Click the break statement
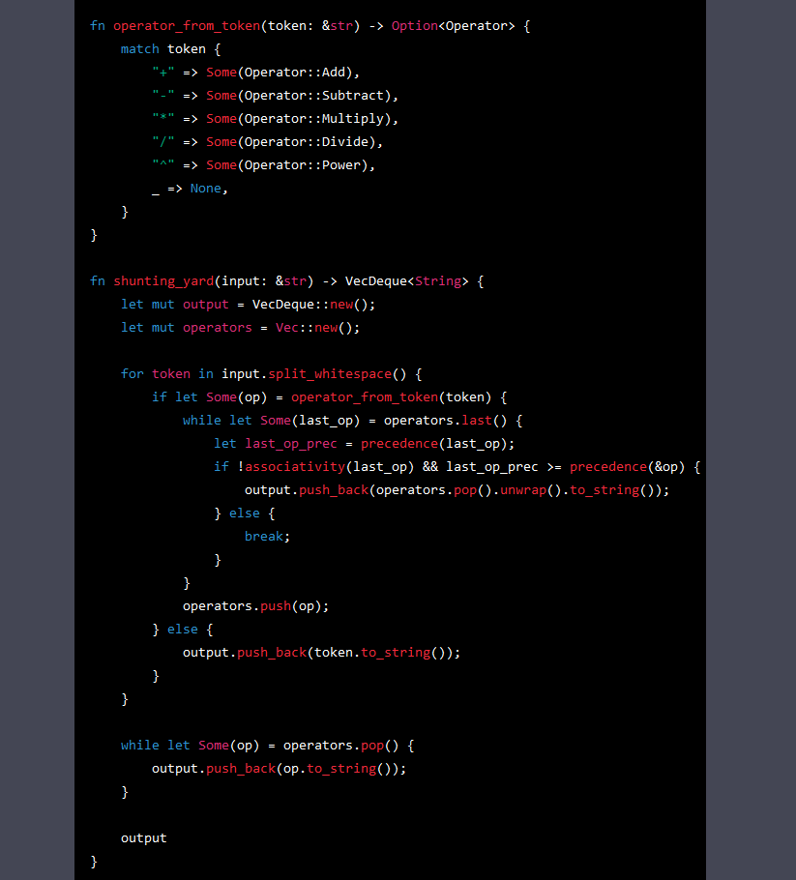The width and height of the screenshot is (796, 880). [x=262, y=536]
